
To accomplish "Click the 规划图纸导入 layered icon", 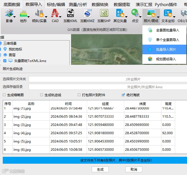I will tap(150, 59).
